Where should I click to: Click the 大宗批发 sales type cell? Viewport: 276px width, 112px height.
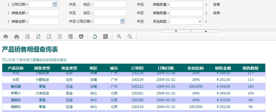[x=42, y=93]
